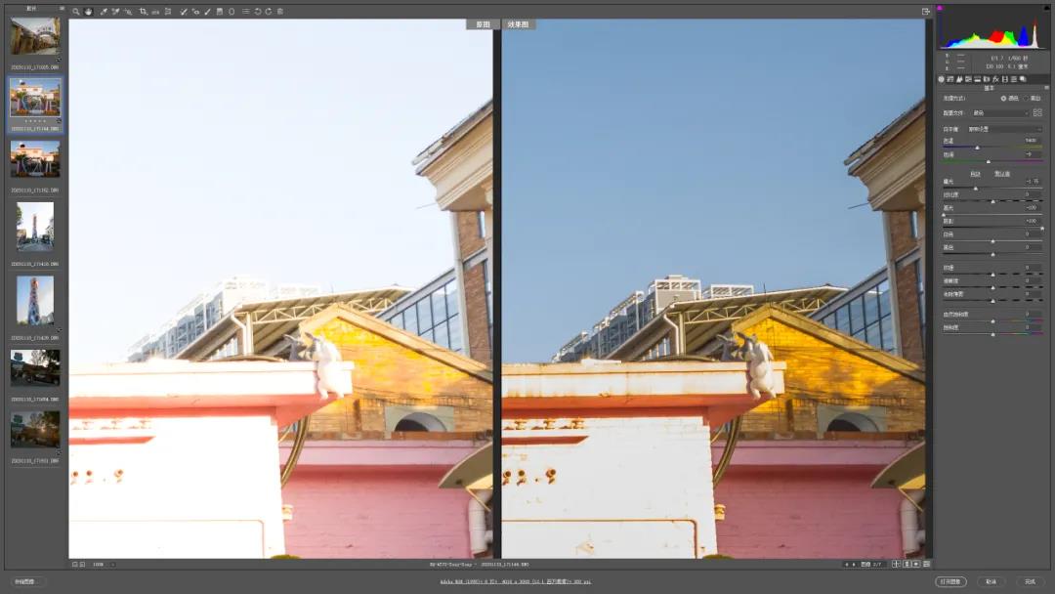Switch to the Before view label
1055x594 pixels.
click(483, 24)
